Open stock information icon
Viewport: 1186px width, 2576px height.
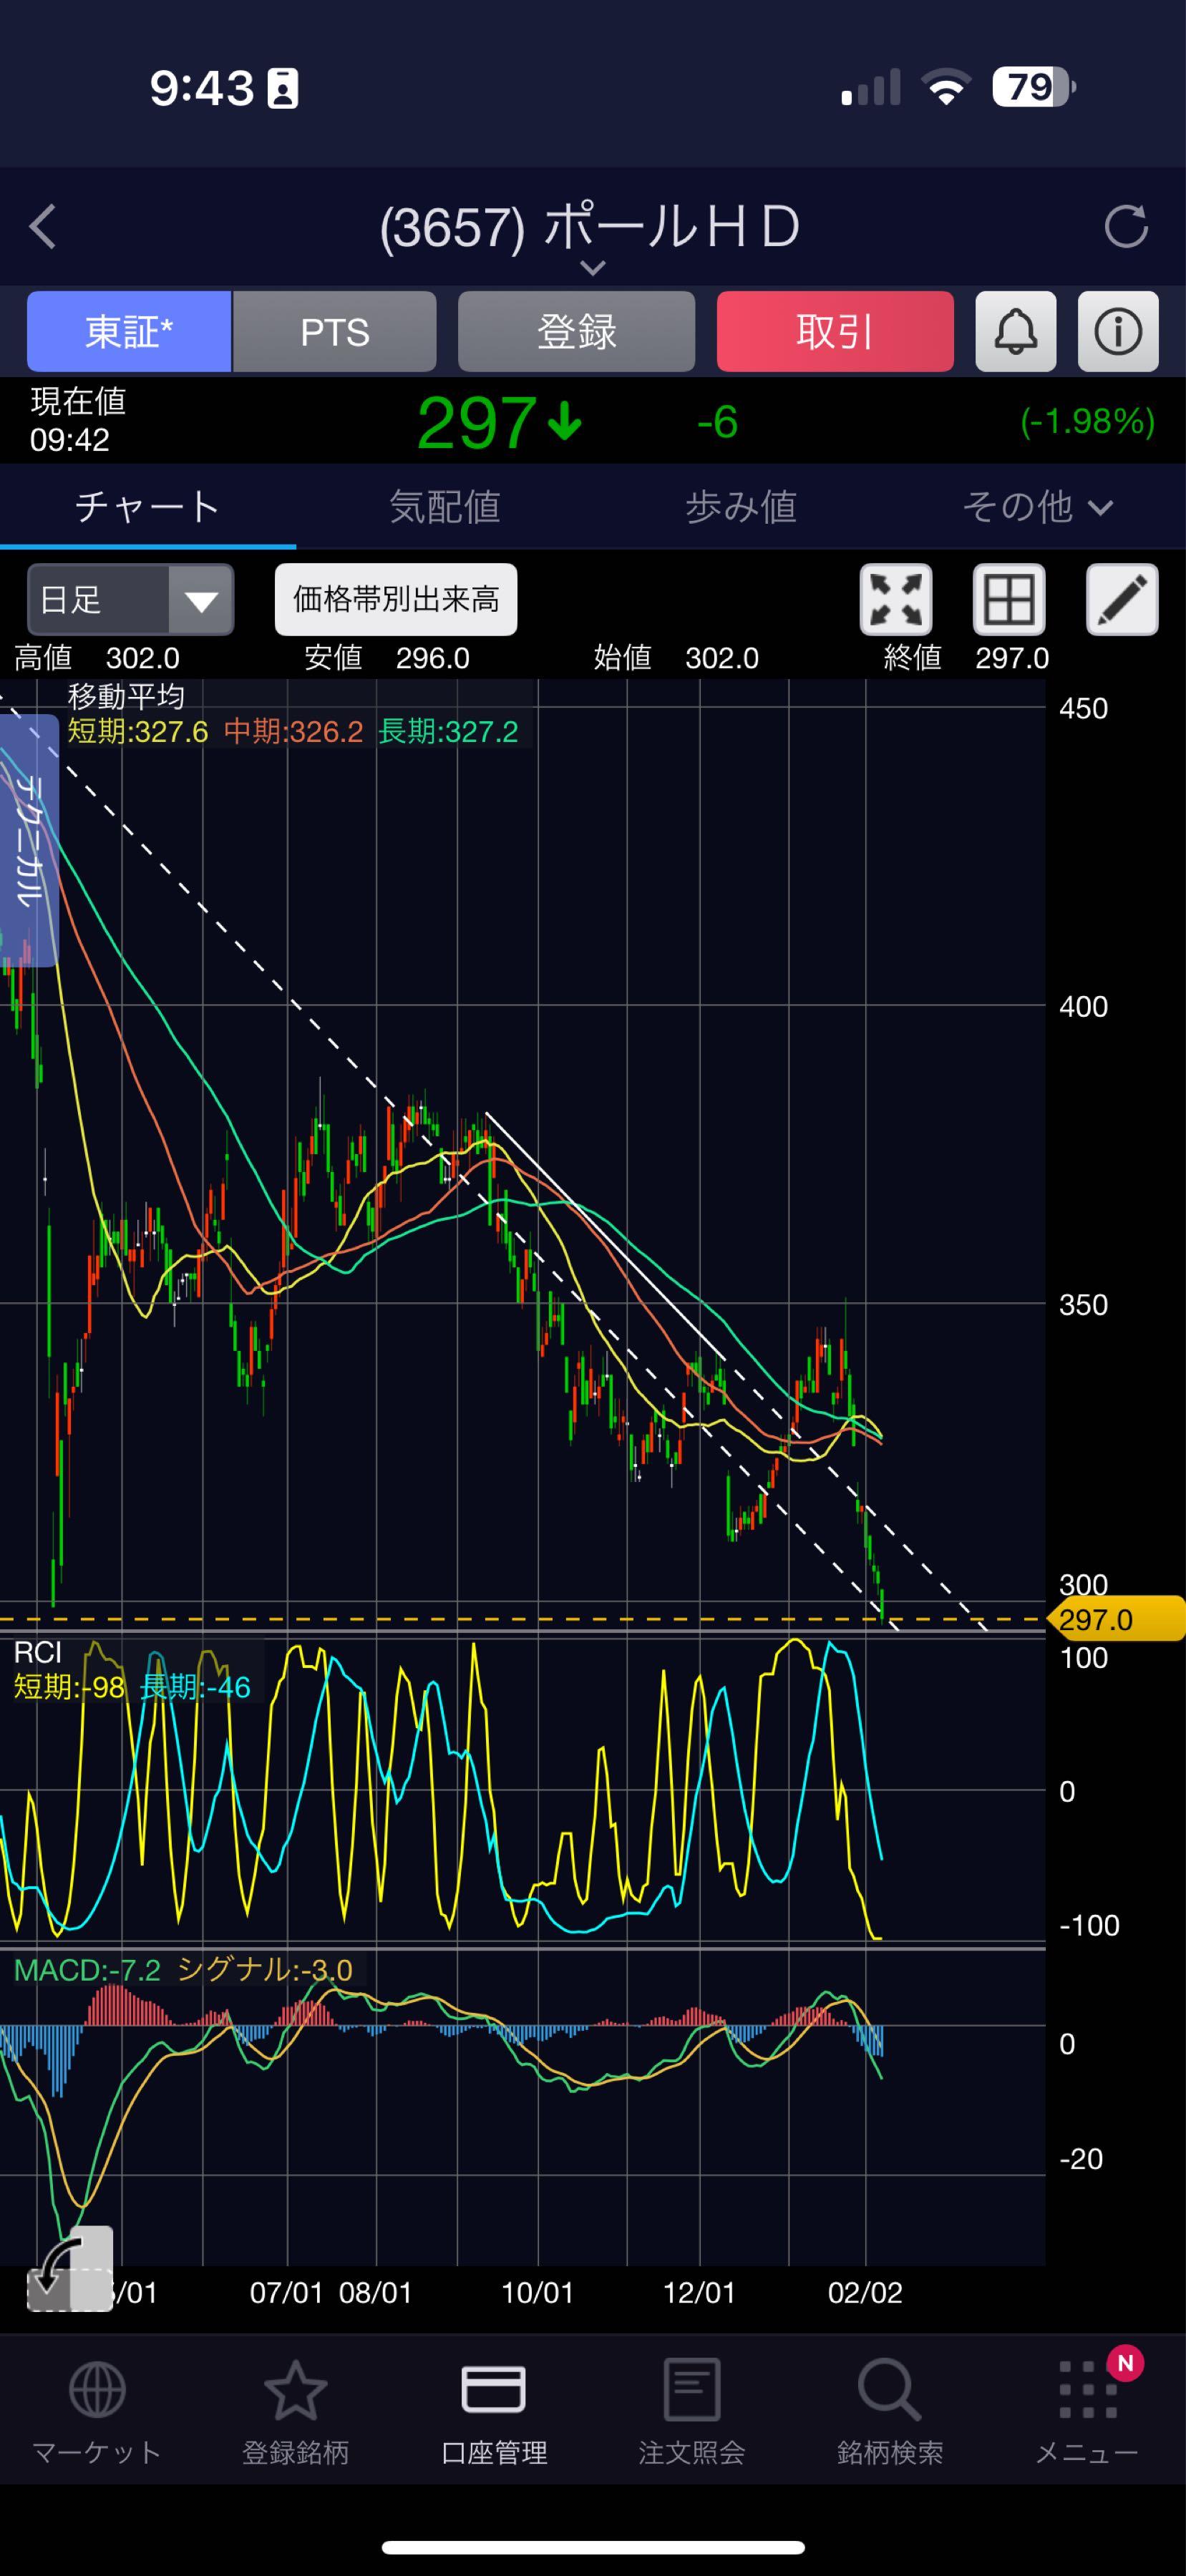1117,332
